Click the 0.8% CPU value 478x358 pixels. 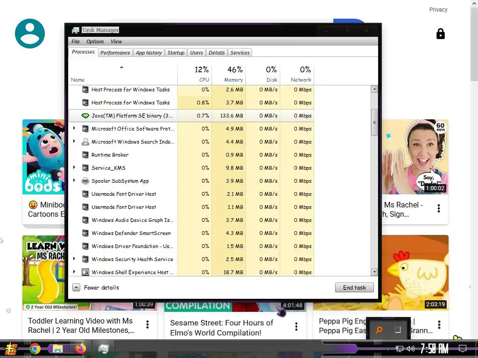pyautogui.click(x=203, y=103)
